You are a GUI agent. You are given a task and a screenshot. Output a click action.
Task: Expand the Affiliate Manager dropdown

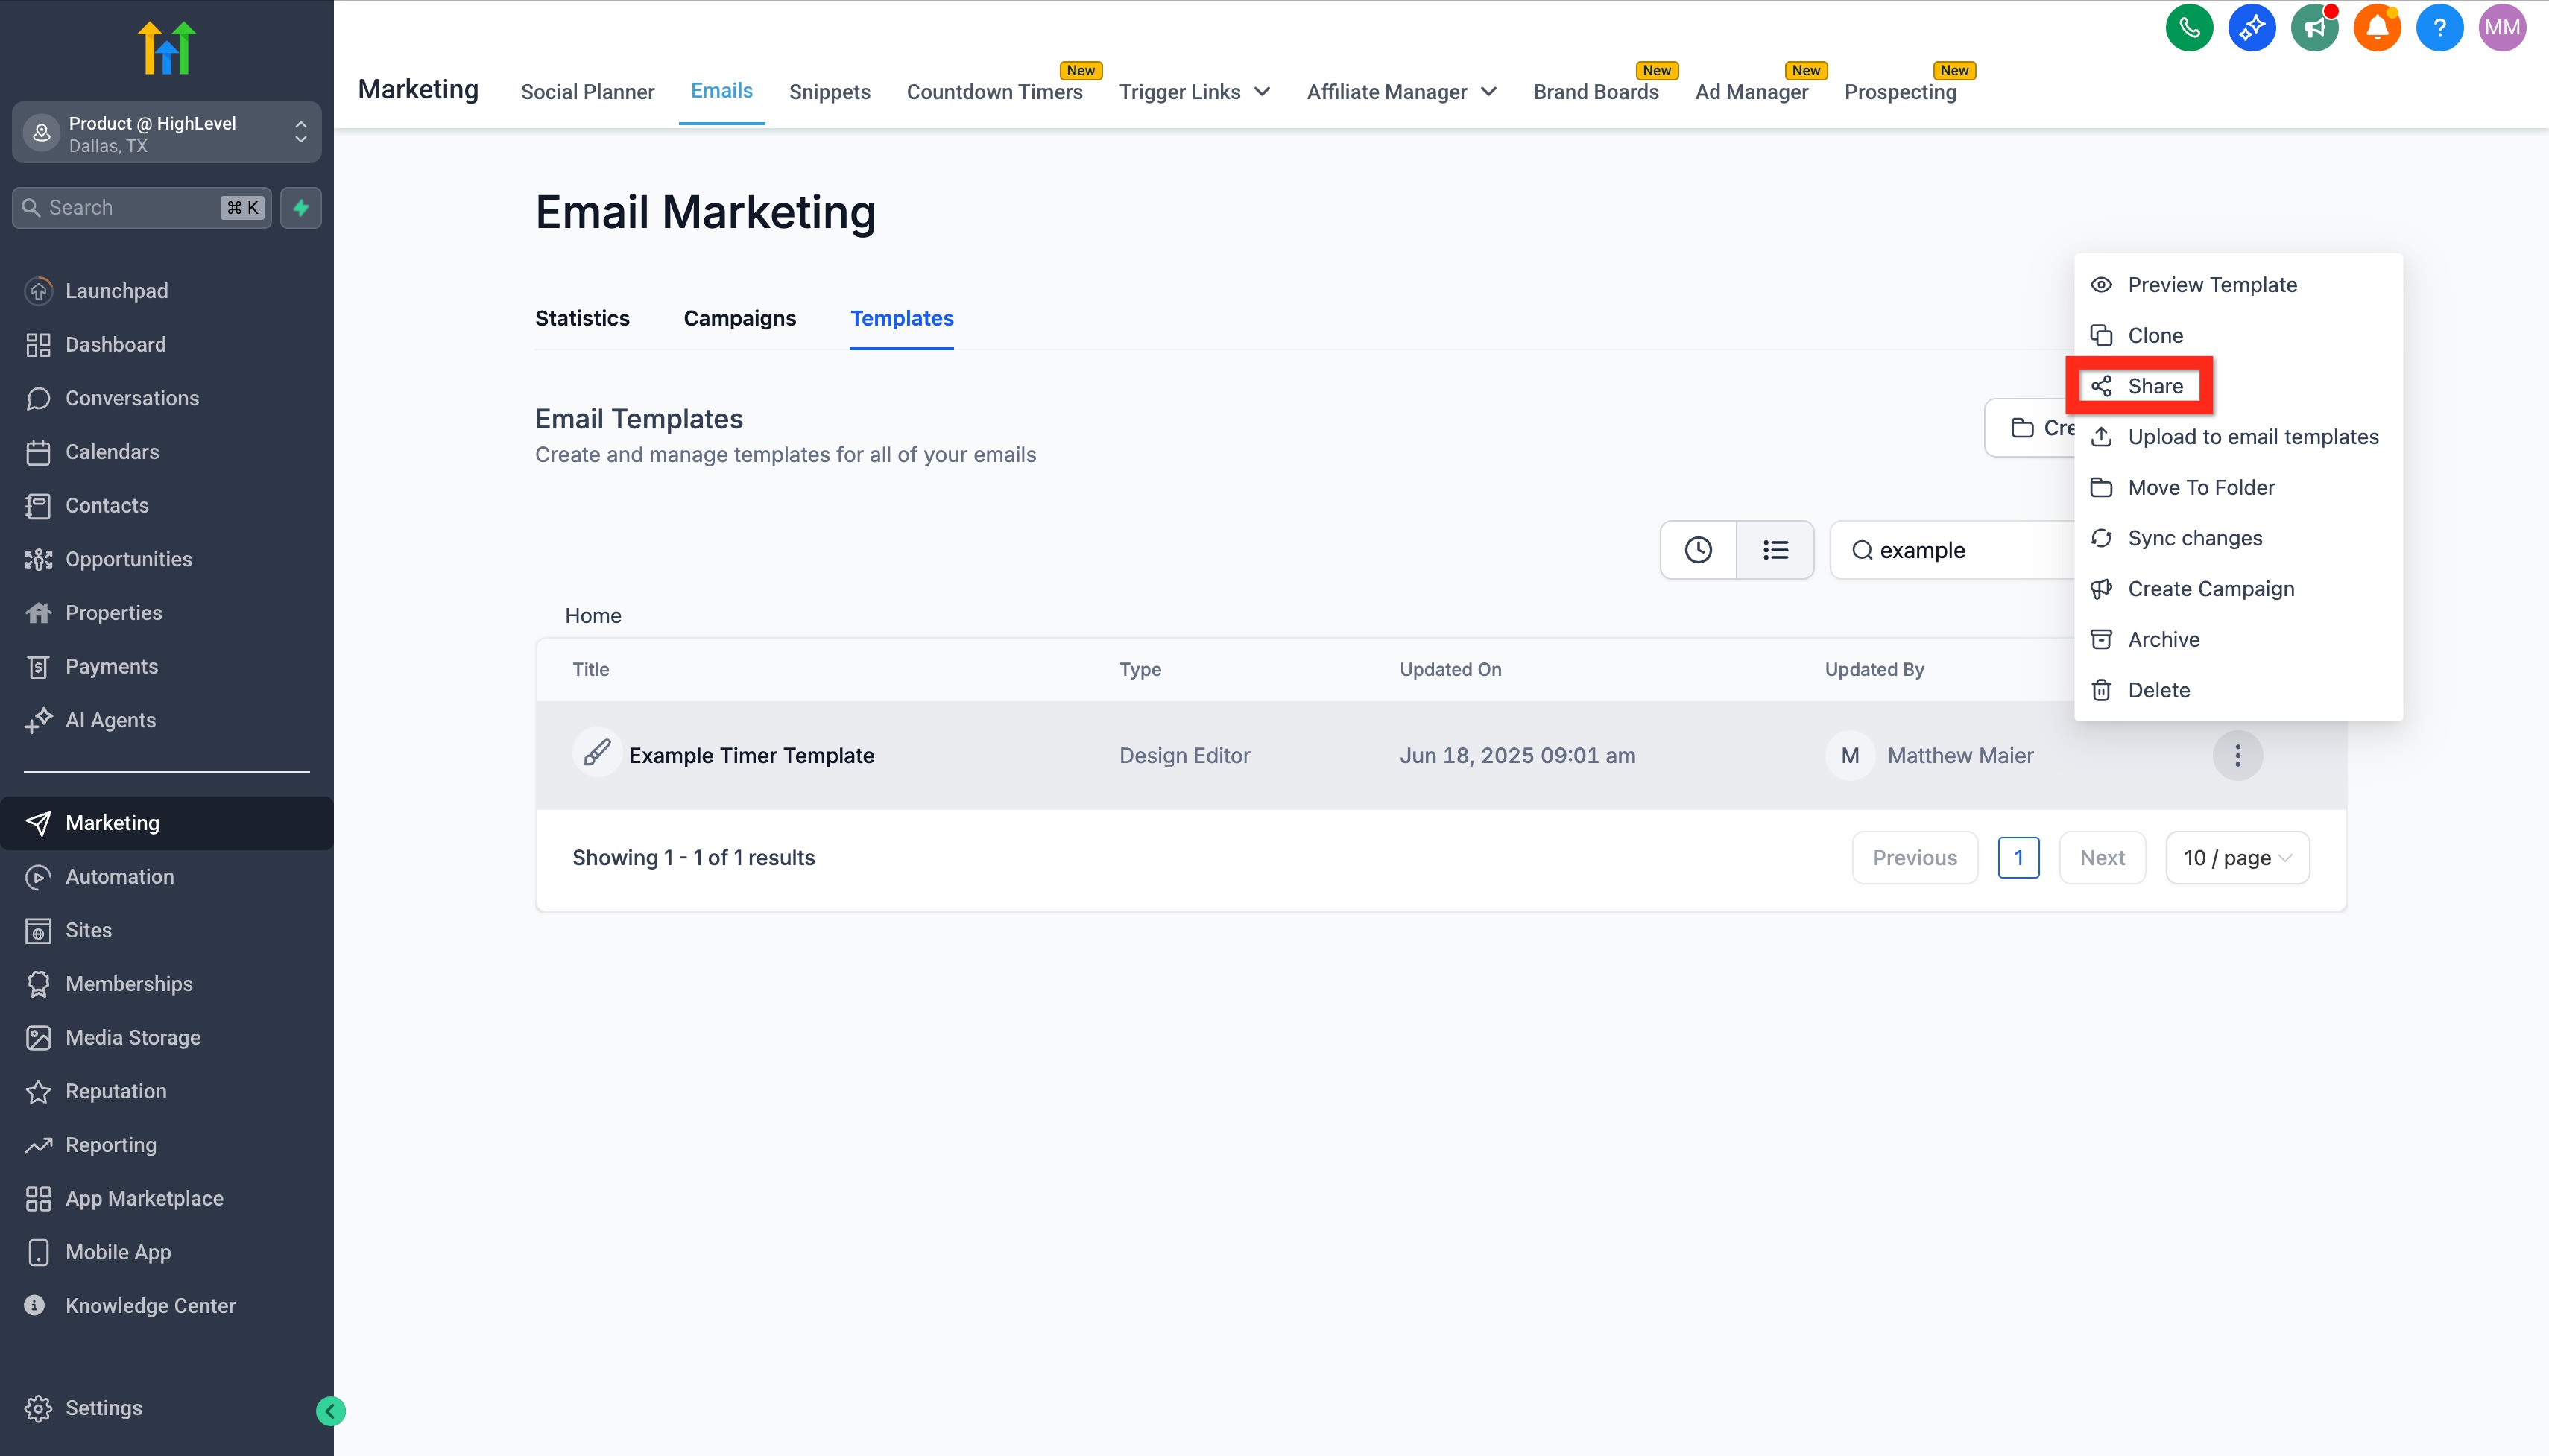click(x=1401, y=92)
